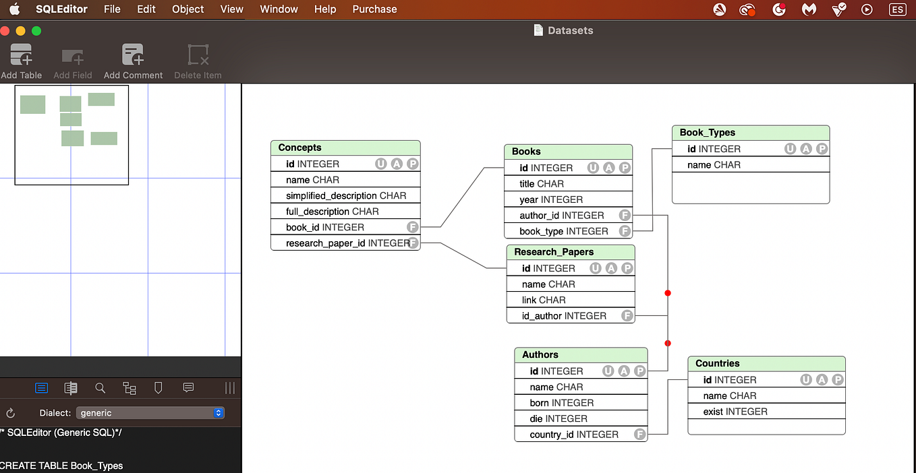The height and width of the screenshot is (473, 916).
Task: Activate the search icon in bottom panel
Action: [x=100, y=388]
